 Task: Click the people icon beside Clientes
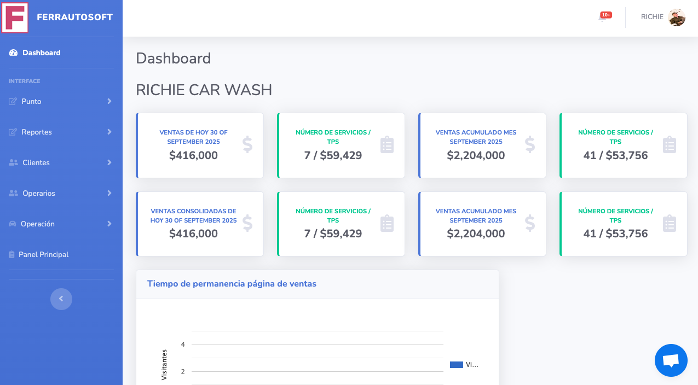coord(13,163)
